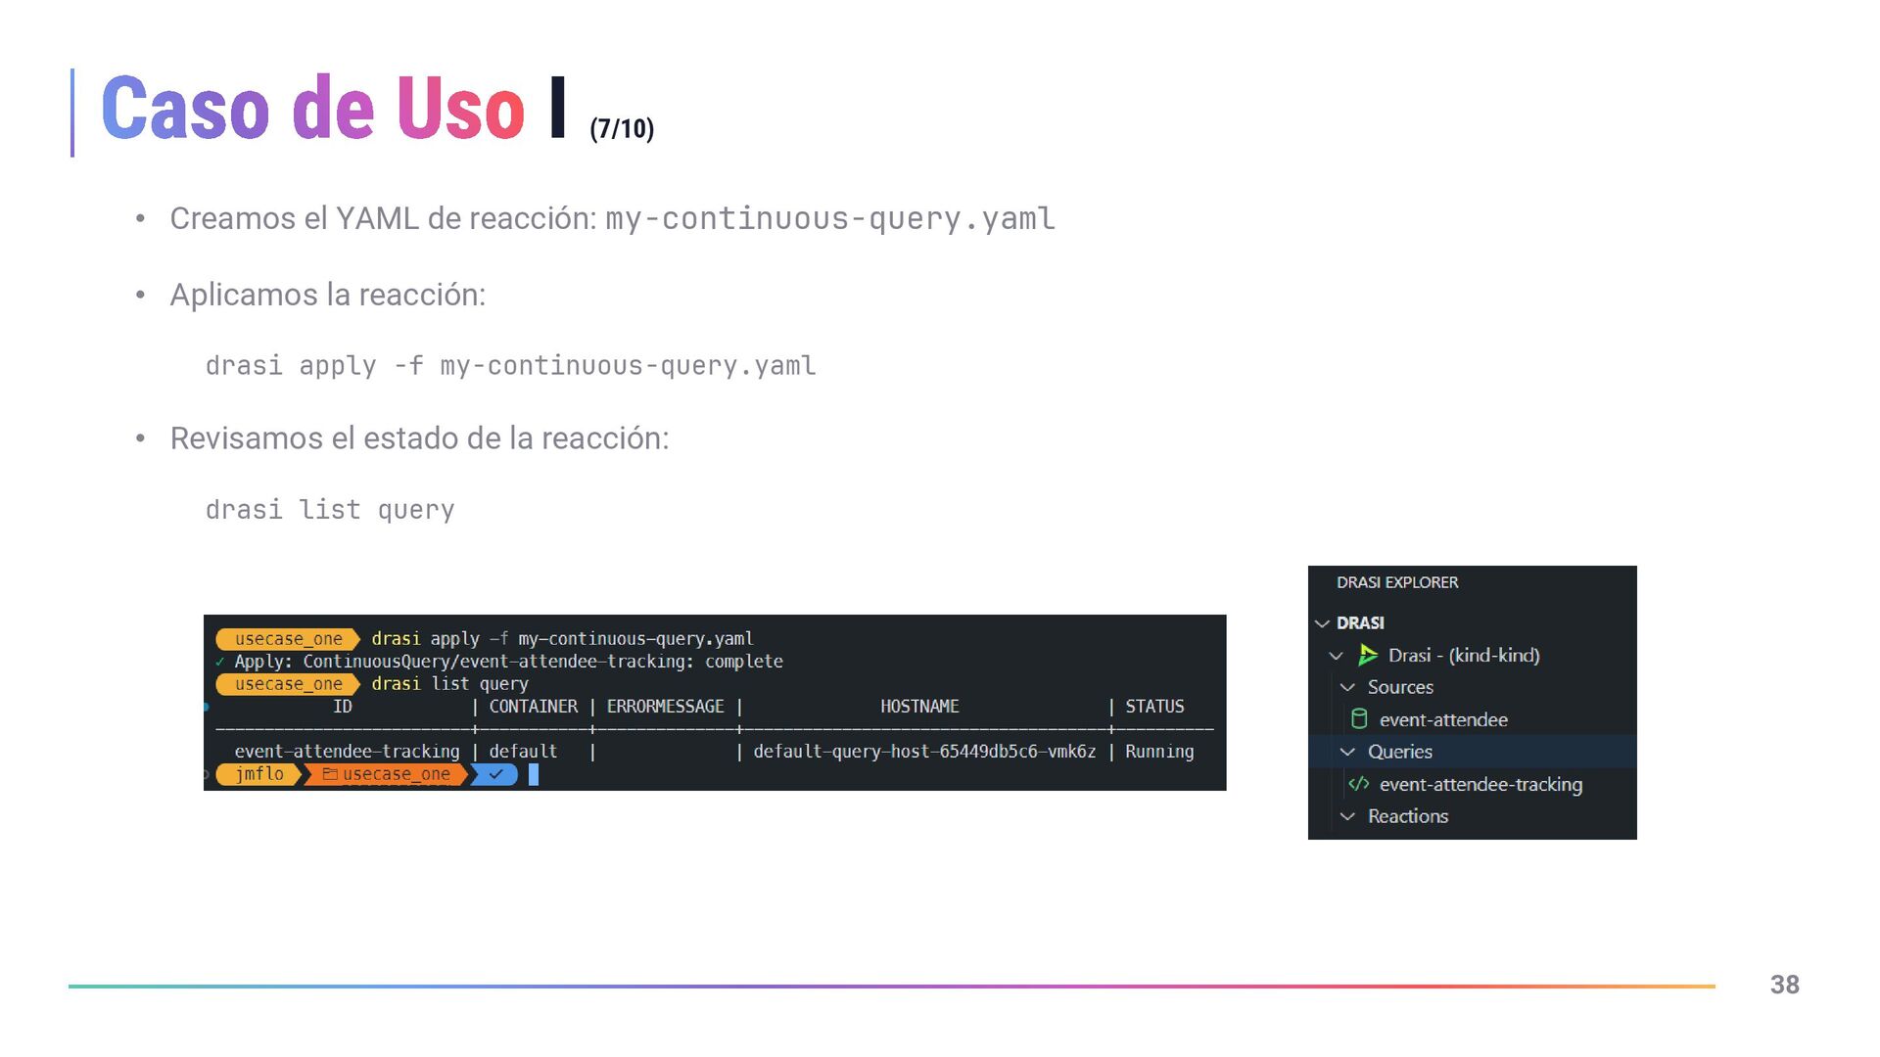
Task: Click the green Drasi logo icon
Action: click(x=1368, y=656)
